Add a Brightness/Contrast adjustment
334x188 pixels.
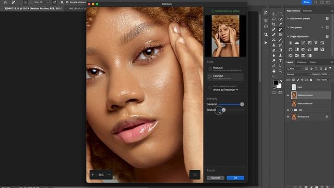(x=290, y=43)
